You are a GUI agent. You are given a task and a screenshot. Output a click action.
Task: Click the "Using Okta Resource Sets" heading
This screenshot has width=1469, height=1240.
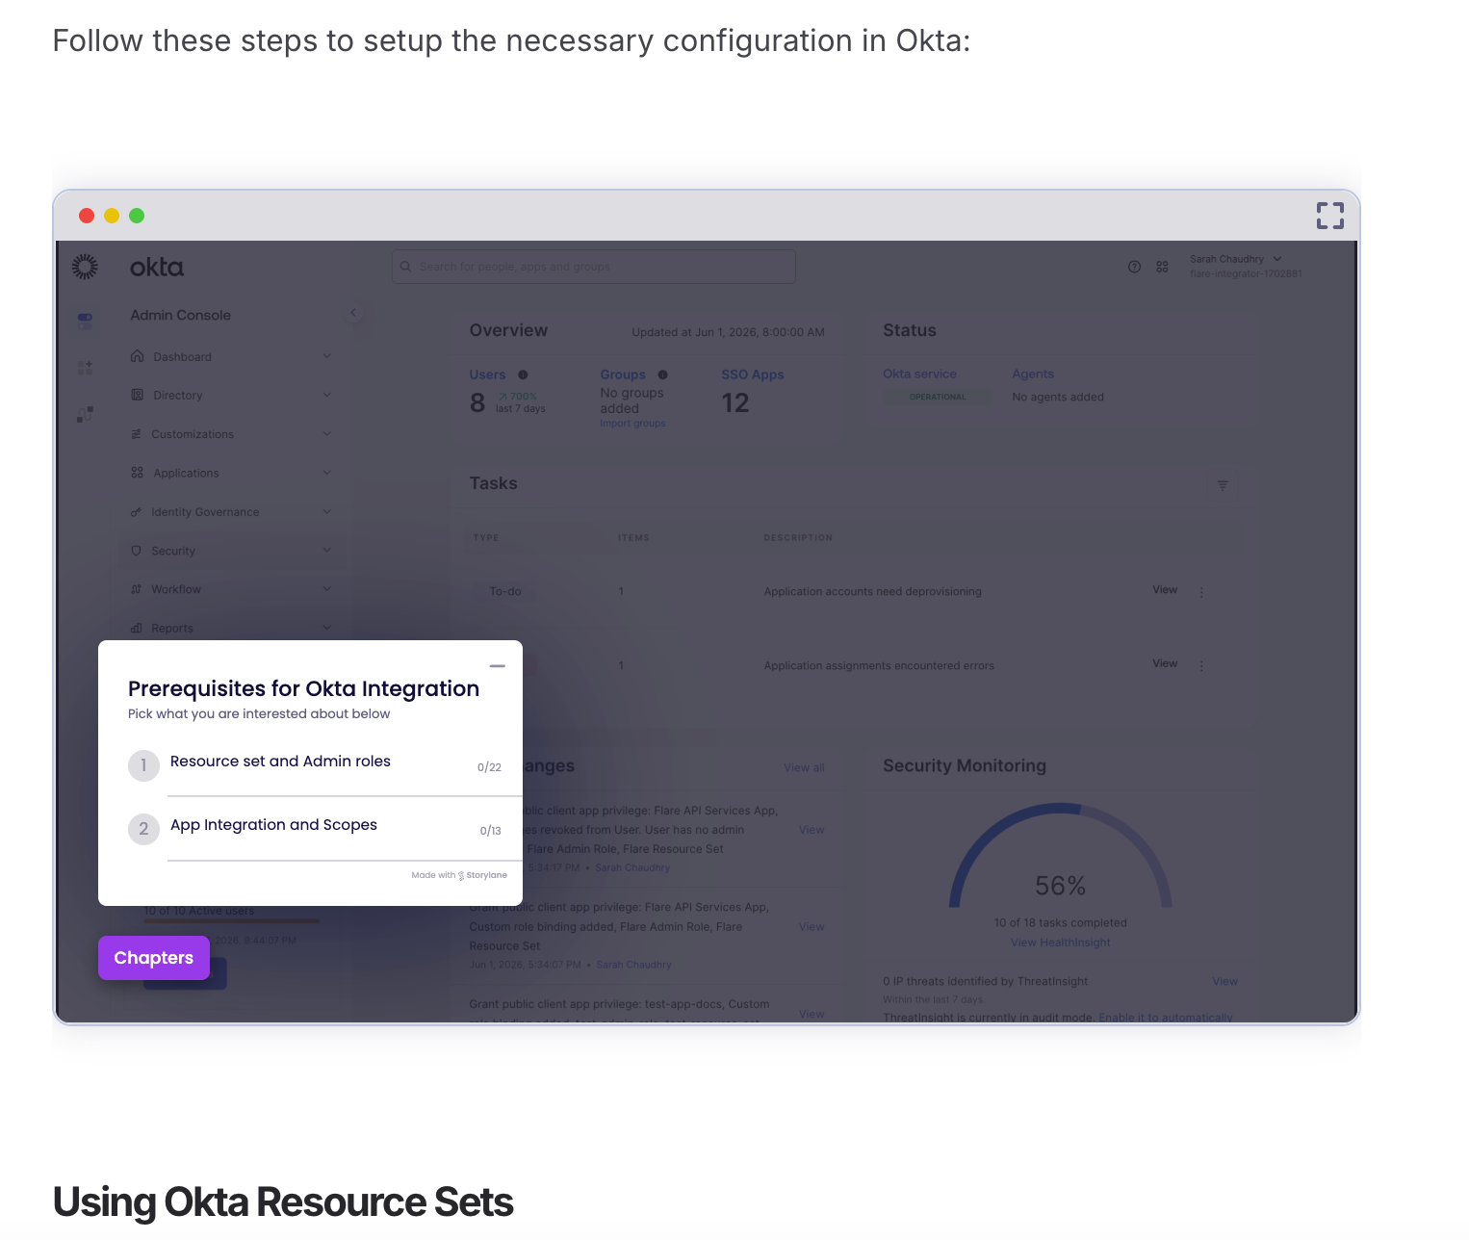pyautogui.click(x=283, y=1201)
